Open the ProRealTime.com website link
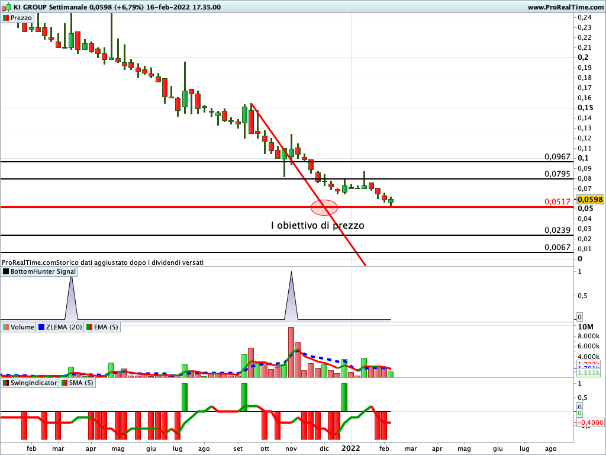 [565, 7]
